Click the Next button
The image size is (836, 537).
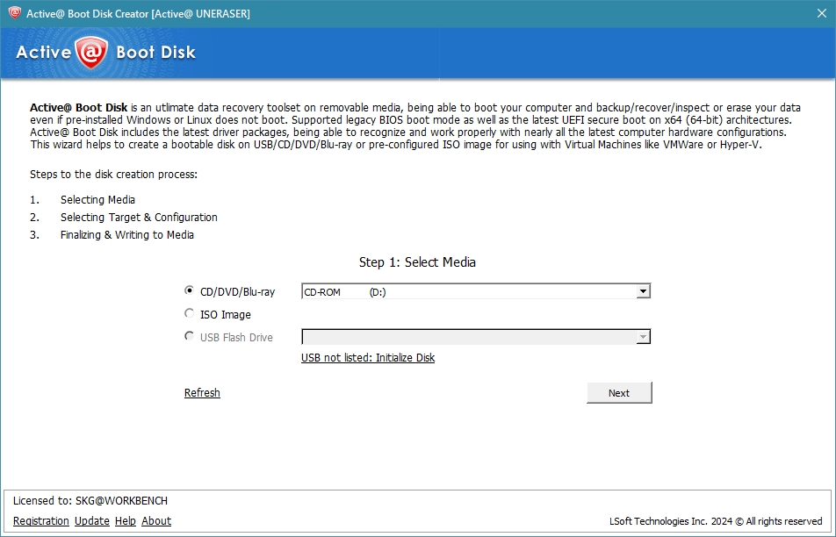point(619,392)
